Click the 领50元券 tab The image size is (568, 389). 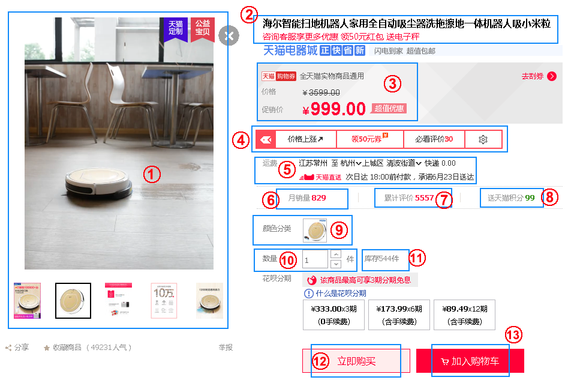[x=370, y=139]
